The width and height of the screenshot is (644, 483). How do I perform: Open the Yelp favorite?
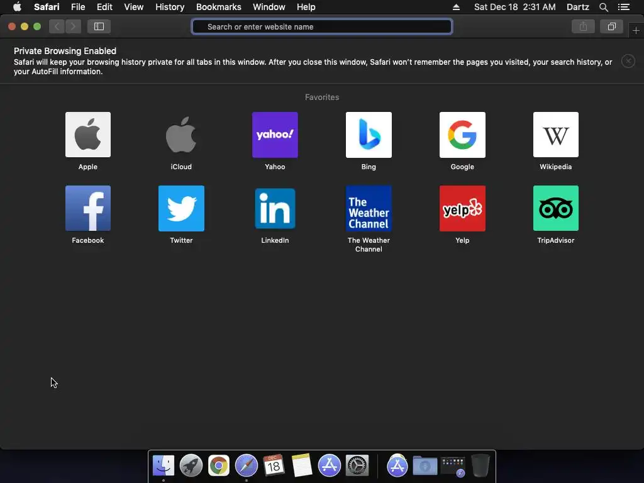pos(462,208)
